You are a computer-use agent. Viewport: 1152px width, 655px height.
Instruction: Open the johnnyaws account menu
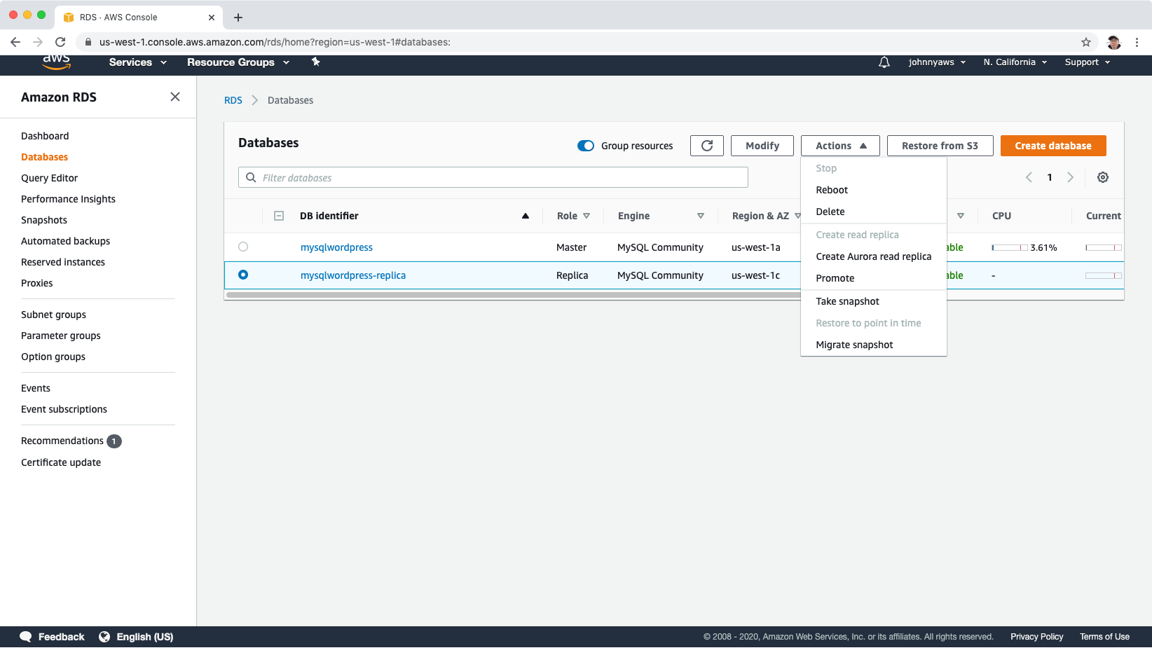(938, 62)
